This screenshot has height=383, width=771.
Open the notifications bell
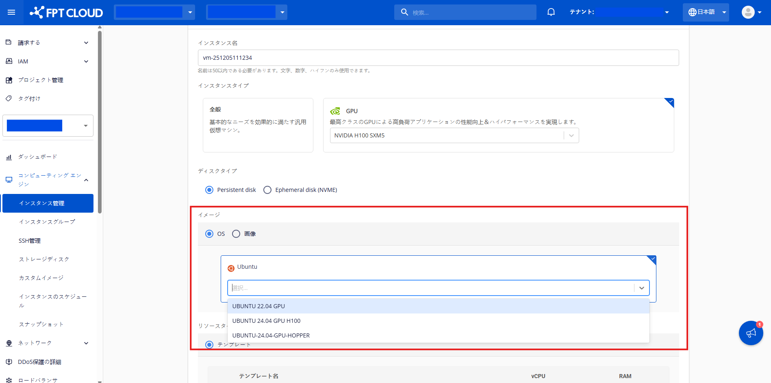(551, 12)
